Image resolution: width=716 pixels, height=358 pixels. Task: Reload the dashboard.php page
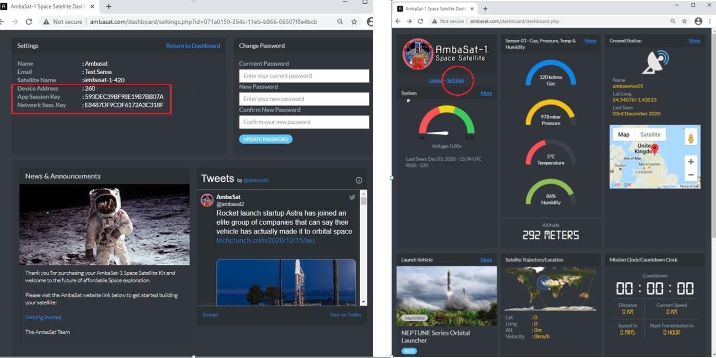[x=420, y=21]
